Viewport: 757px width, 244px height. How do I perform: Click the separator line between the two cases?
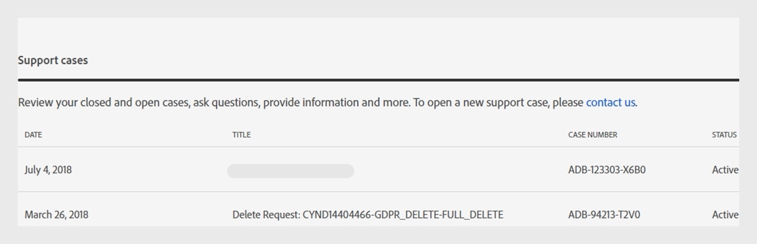pyautogui.click(x=379, y=192)
